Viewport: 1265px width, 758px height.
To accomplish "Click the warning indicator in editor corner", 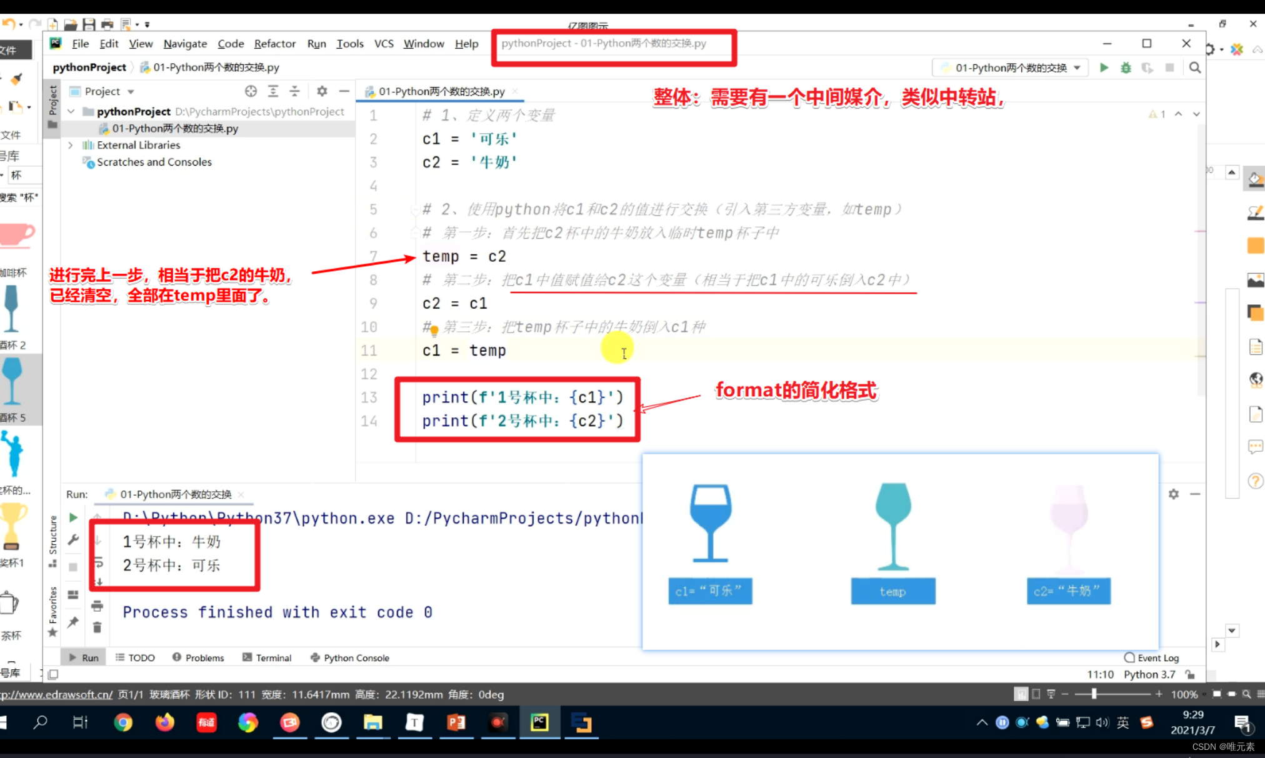I will (1156, 114).
